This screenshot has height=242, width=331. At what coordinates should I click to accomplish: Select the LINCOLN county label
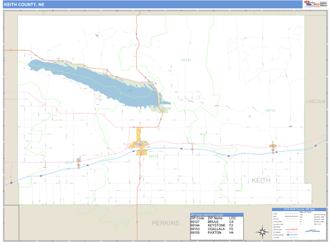coord(316,102)
